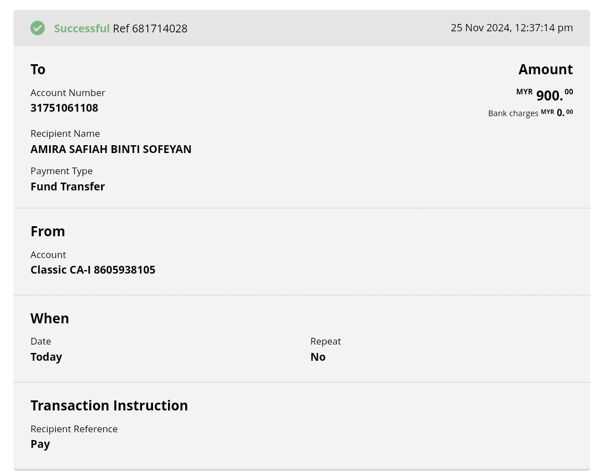Click recipient name AMIRA SAFIAH BINTI SOFEYAN
The image size is (603, 473).
click(x=111, y=149)
